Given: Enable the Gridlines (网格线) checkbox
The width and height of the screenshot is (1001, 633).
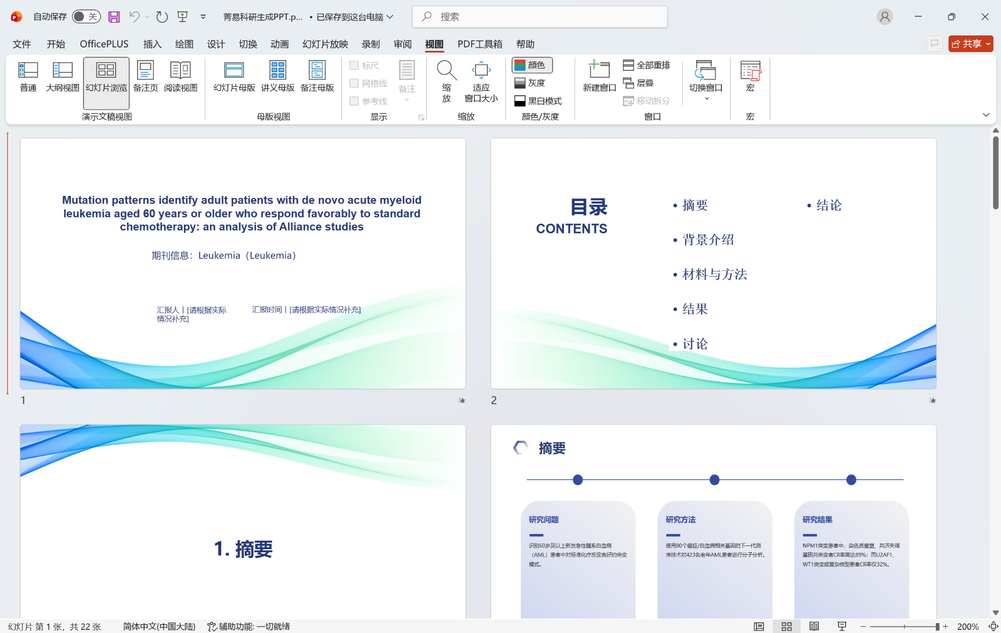Looking at the screenshot, I should (x=354, y=83).
